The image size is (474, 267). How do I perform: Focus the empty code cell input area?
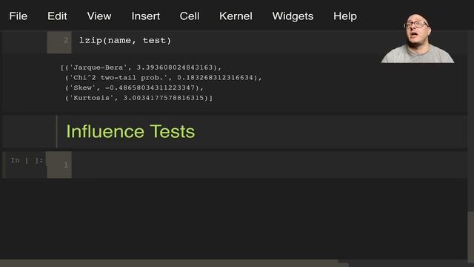(x=269, y=165)
